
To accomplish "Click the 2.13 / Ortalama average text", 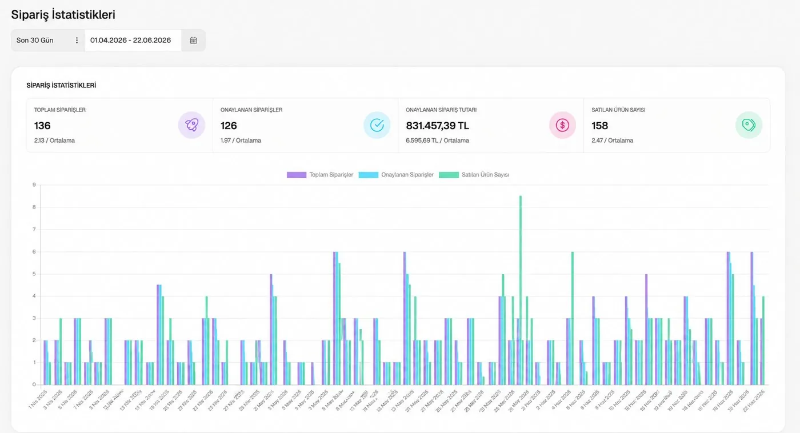I will coord(54,141).
